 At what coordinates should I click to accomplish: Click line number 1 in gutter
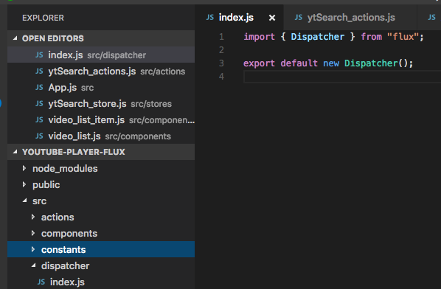tap(222, 37)
